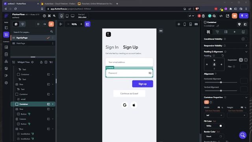Image resolution: width=252 pixels, height=142 pixels.
Task: Select the SignUpPage page
Action: (33, 38)
